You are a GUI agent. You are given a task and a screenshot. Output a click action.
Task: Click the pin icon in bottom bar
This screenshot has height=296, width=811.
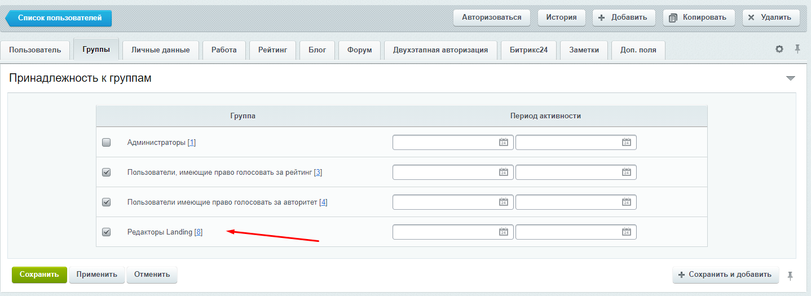click(790, 275)
